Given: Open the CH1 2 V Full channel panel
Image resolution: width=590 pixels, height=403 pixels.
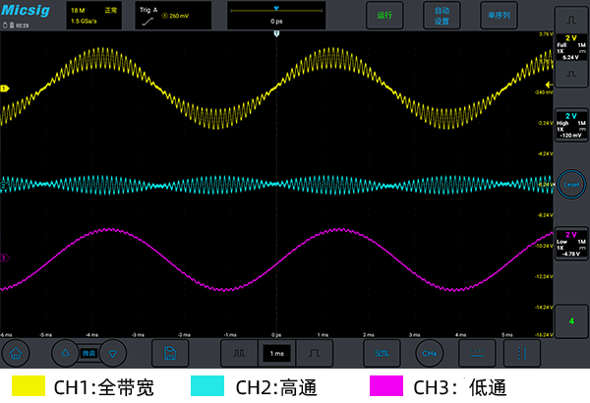Looking at the screenshot, I should tap(571, 47).
